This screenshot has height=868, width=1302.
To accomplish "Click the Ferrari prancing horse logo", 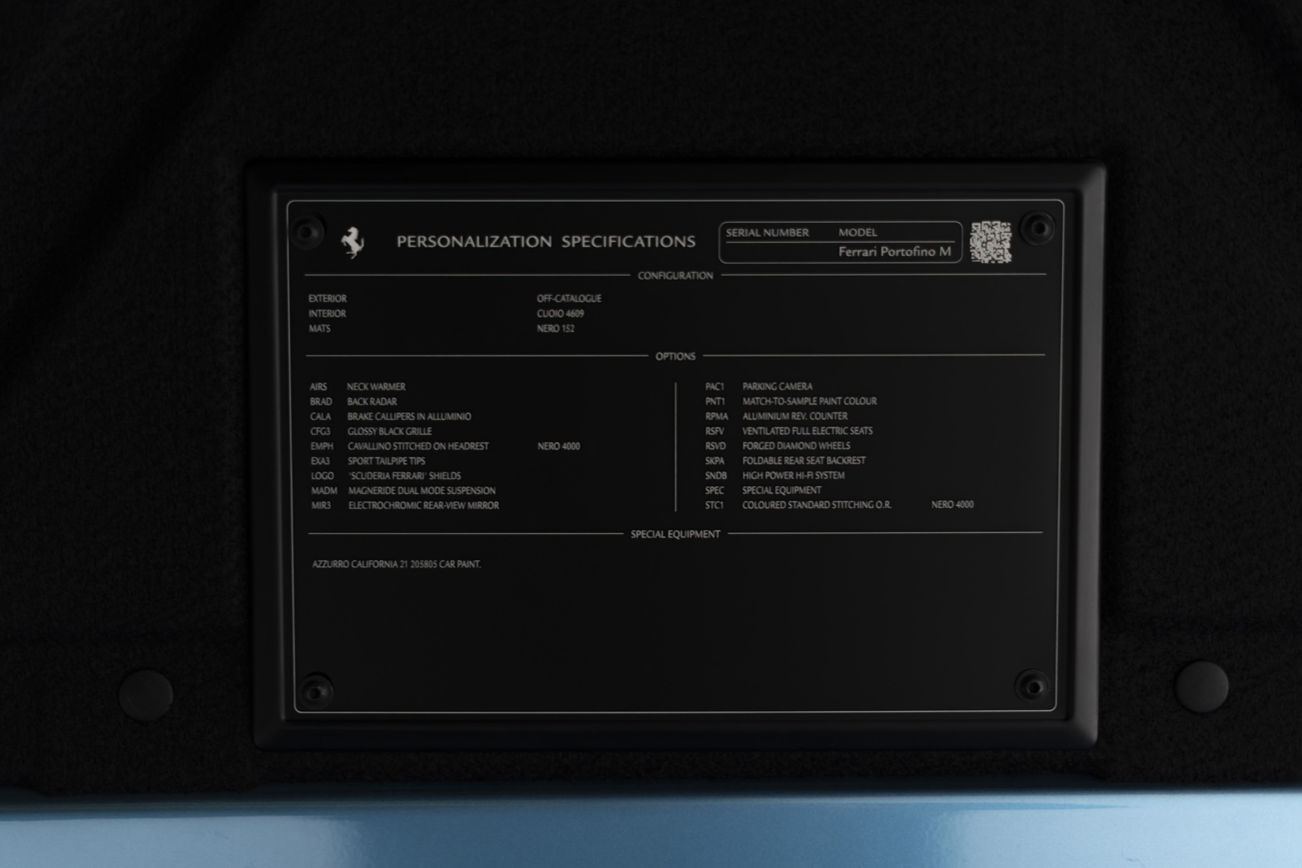I will click(352, 242).
